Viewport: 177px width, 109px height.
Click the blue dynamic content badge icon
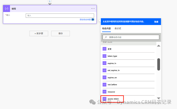(93, 19)
